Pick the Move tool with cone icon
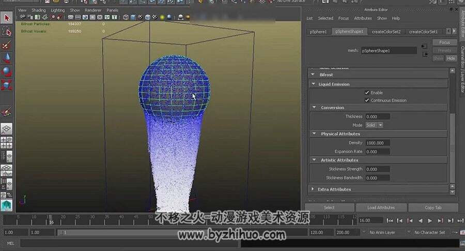This screenshot has width=465, height=251. point(7,58)
